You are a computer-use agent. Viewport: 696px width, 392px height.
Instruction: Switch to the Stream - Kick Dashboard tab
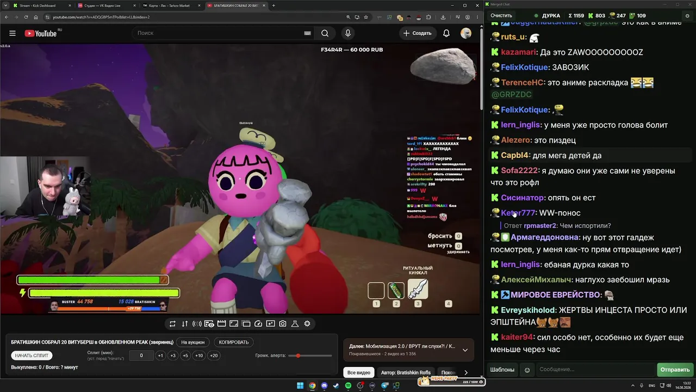click(x=42, y=5)
